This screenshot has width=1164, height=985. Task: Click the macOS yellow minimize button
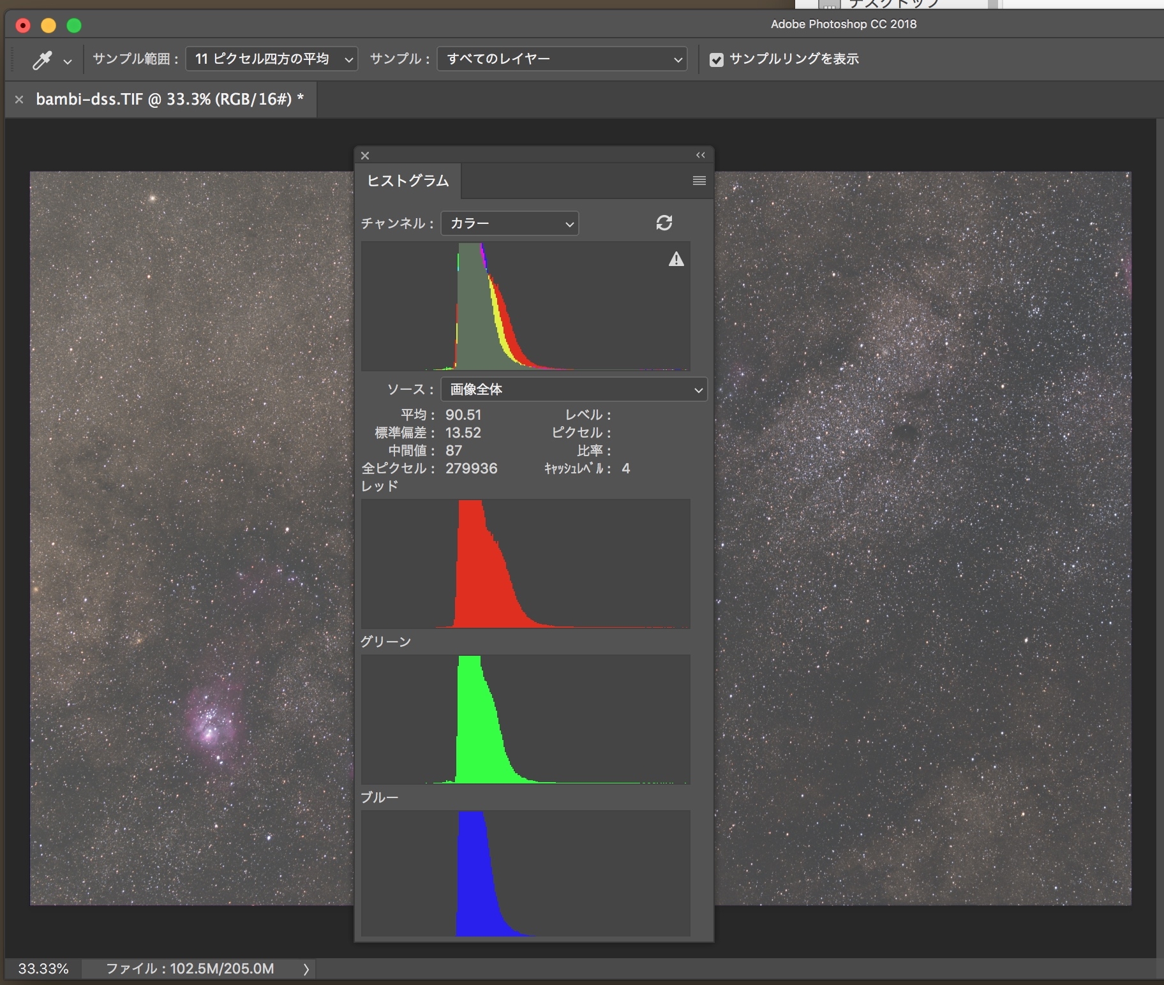(x=48, y=26)
